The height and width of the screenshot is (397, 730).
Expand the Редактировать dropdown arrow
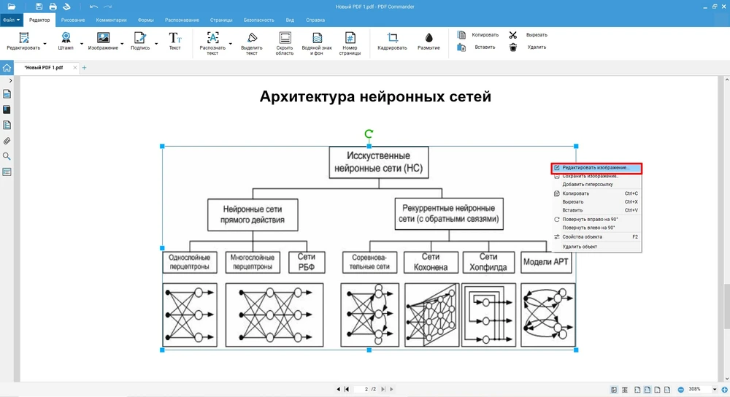[x=45, y=44]
